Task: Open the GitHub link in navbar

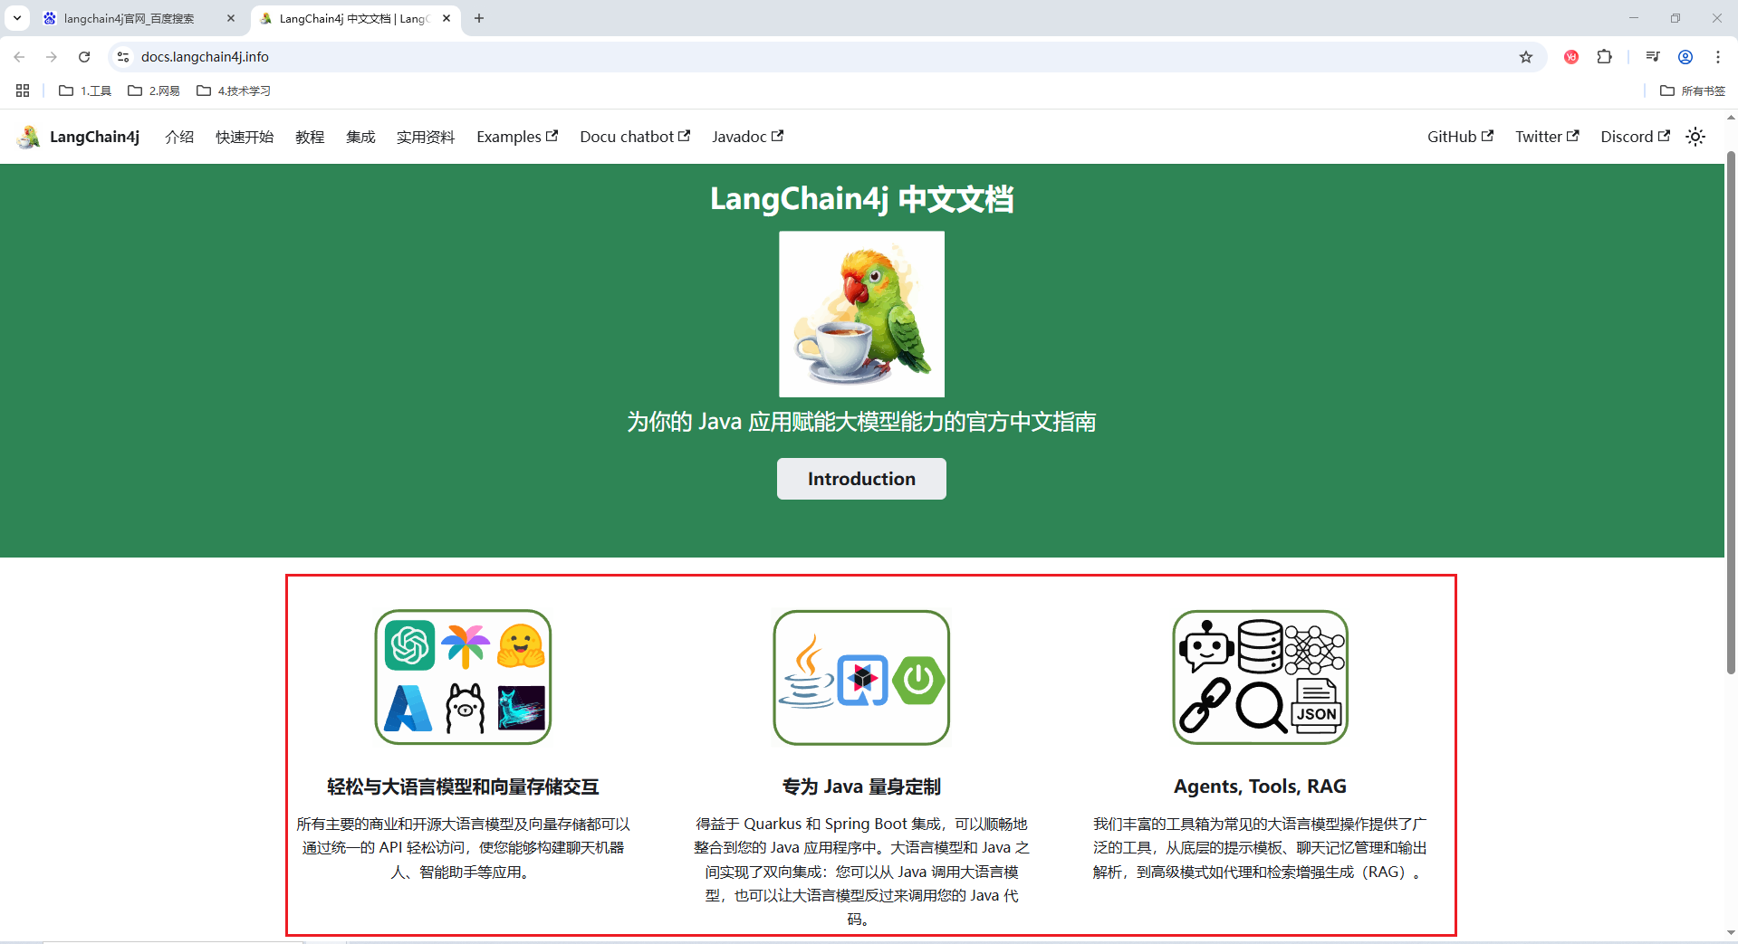Action: coord(1460,137)
